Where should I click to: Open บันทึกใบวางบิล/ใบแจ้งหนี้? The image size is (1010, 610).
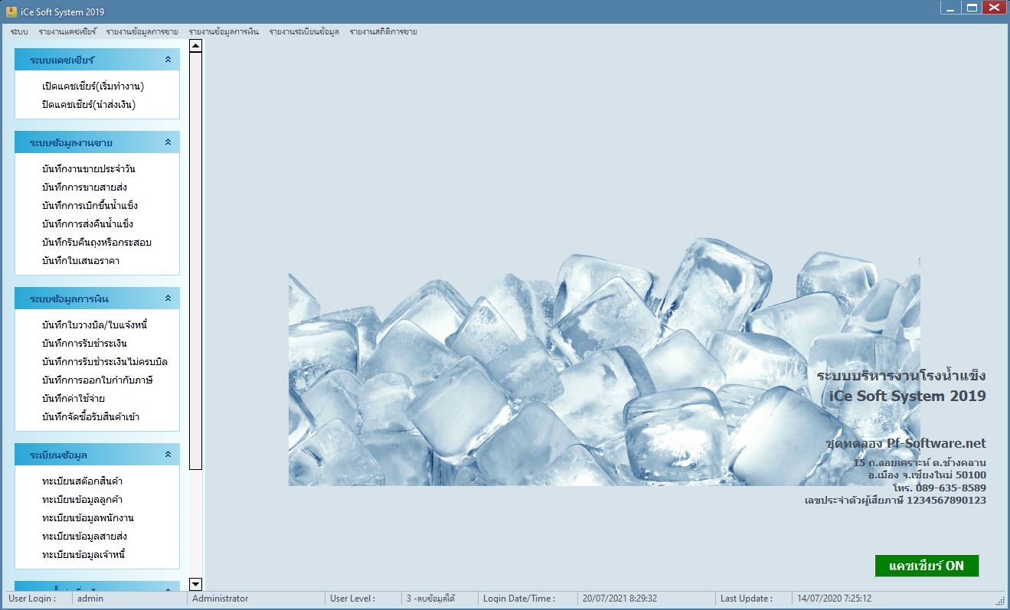pos(94,325)
